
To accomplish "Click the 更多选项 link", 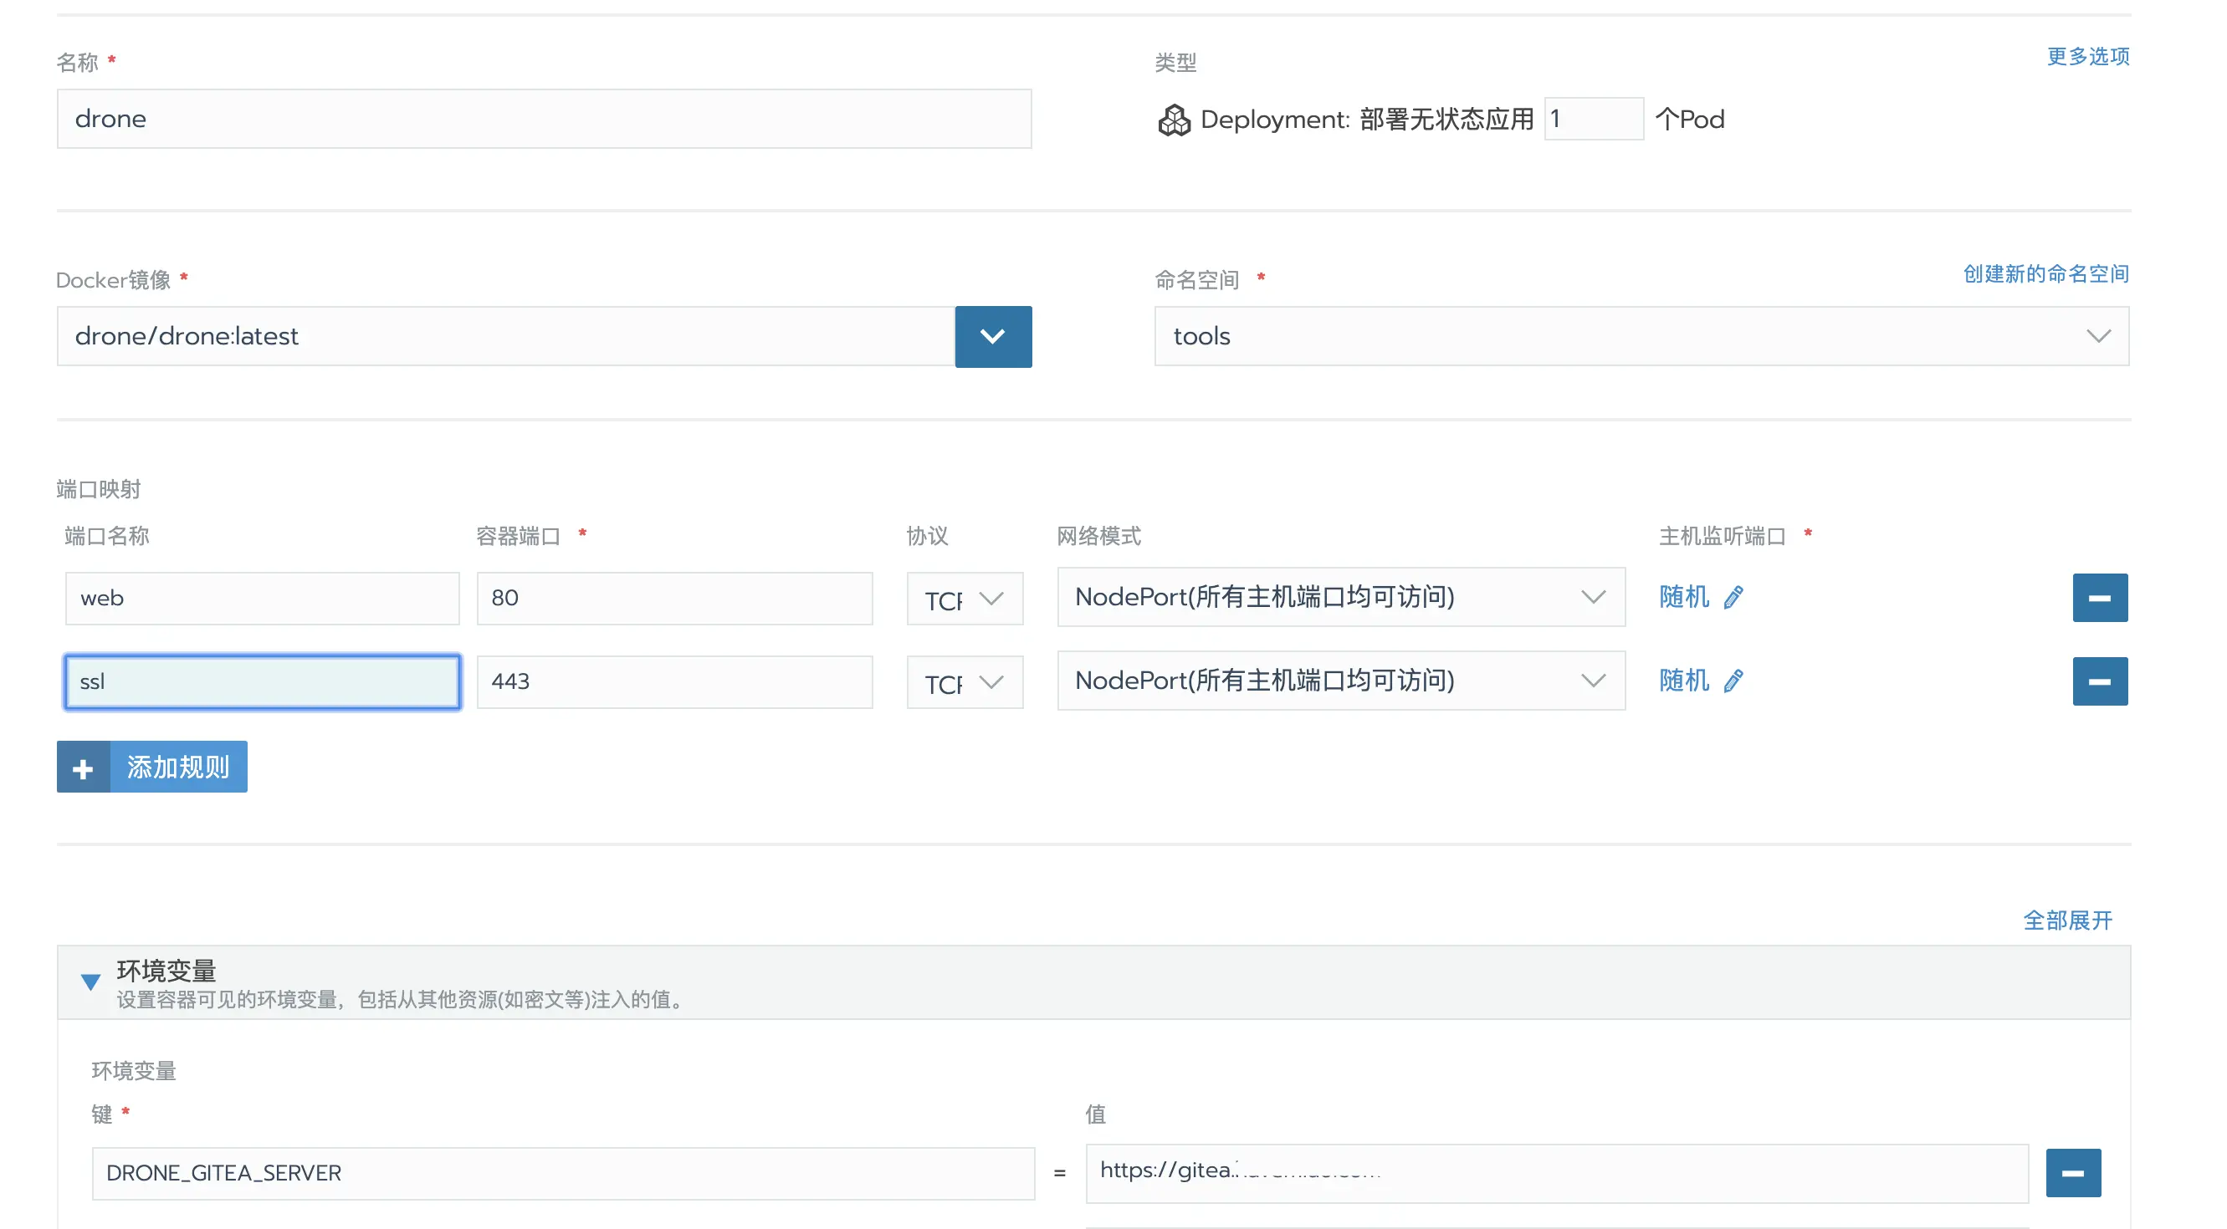I will point(2087,57).
